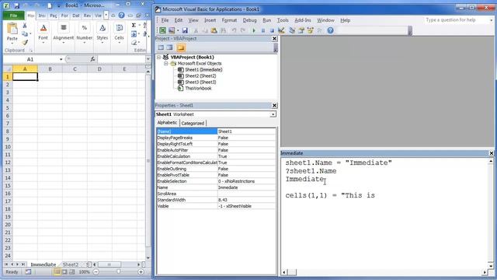Viewport: 497px width, 280px height.
Task: Open the Insert menu in VBA editor
Action: click(x=210, y=20)
